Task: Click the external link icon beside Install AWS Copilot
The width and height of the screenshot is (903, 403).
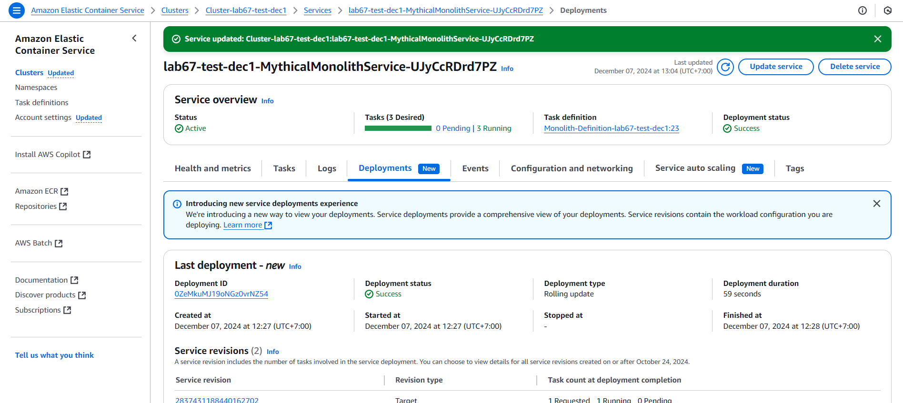Action: coord(87,155)
